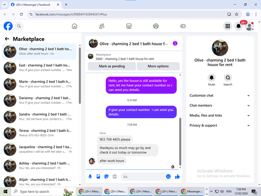
Task: Open the browser profile icon
Action: point(248,14)
